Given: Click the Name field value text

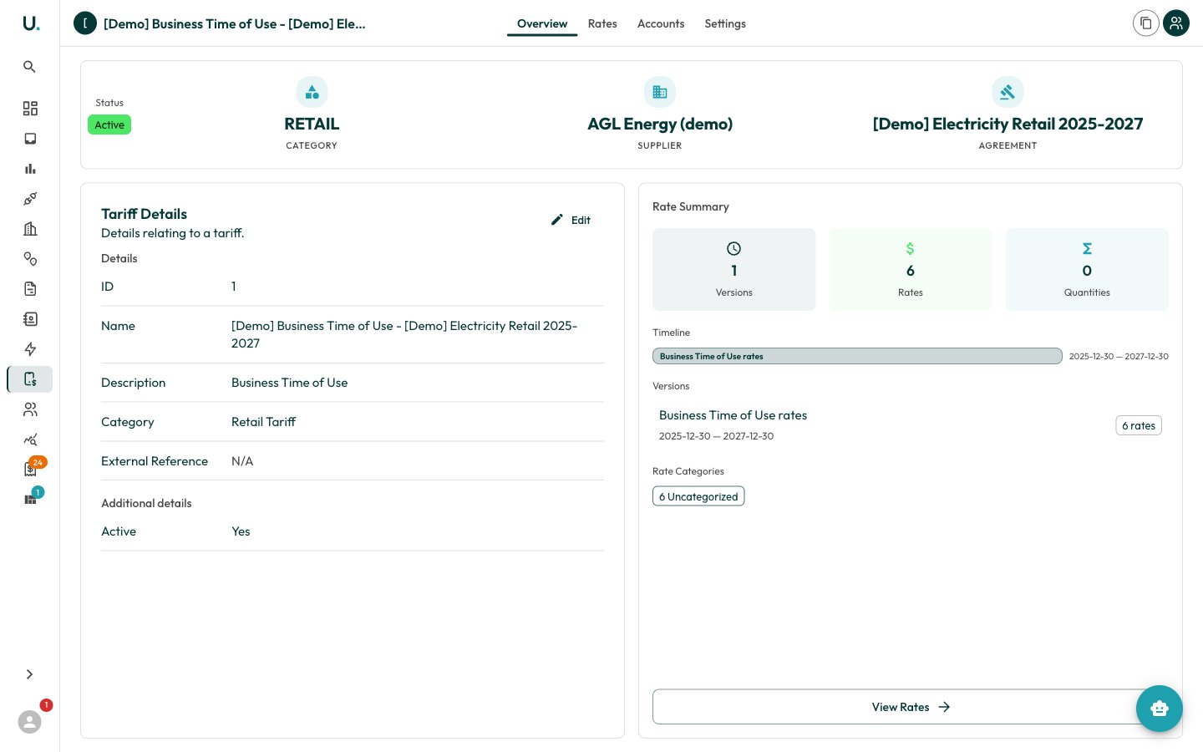Looking at the screenshot, I should coord(404,334).
